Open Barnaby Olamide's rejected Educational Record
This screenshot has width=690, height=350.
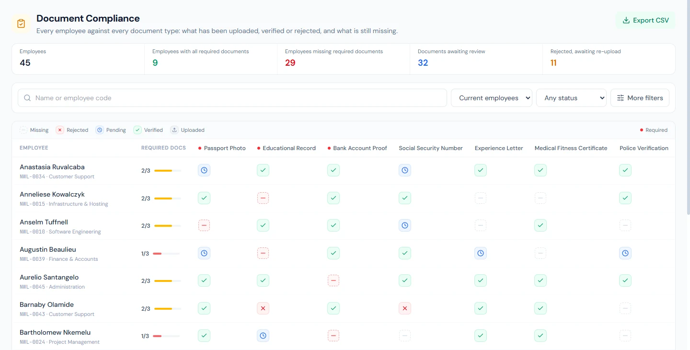click(263, 308)
